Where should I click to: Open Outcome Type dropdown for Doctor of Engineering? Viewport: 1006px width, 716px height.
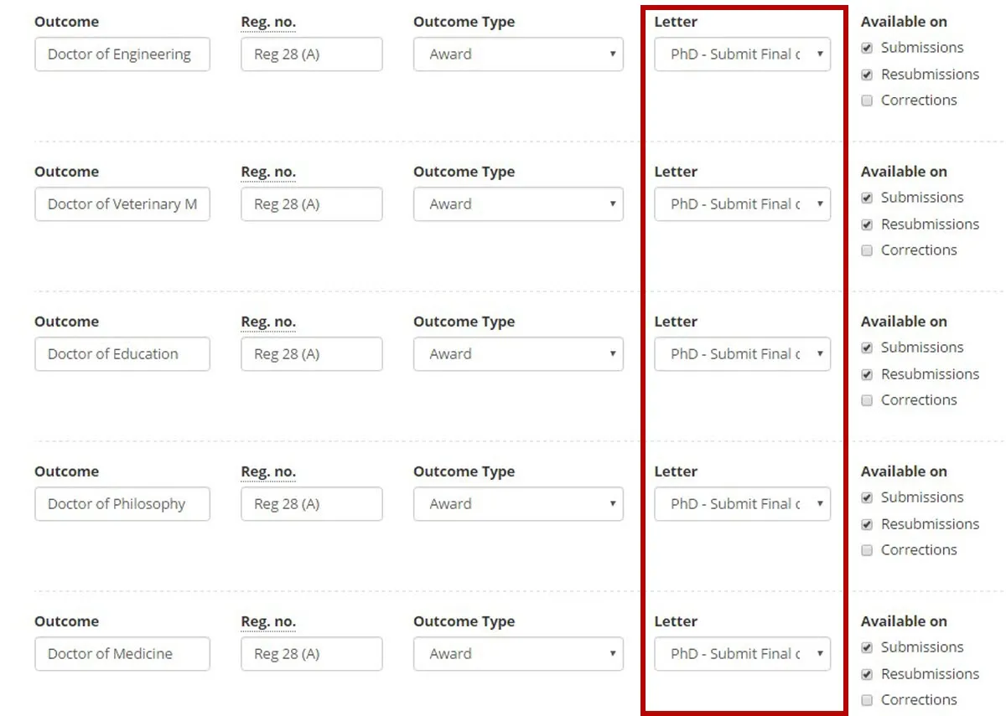coord(517,54)
